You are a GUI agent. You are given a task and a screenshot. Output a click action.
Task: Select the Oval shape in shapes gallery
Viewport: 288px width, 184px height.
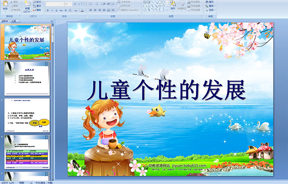coord(163,2)
